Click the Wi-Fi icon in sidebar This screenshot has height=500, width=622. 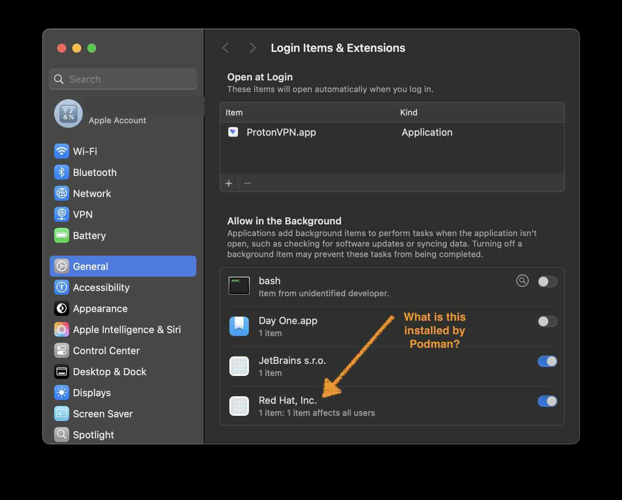tap(62, 151)
